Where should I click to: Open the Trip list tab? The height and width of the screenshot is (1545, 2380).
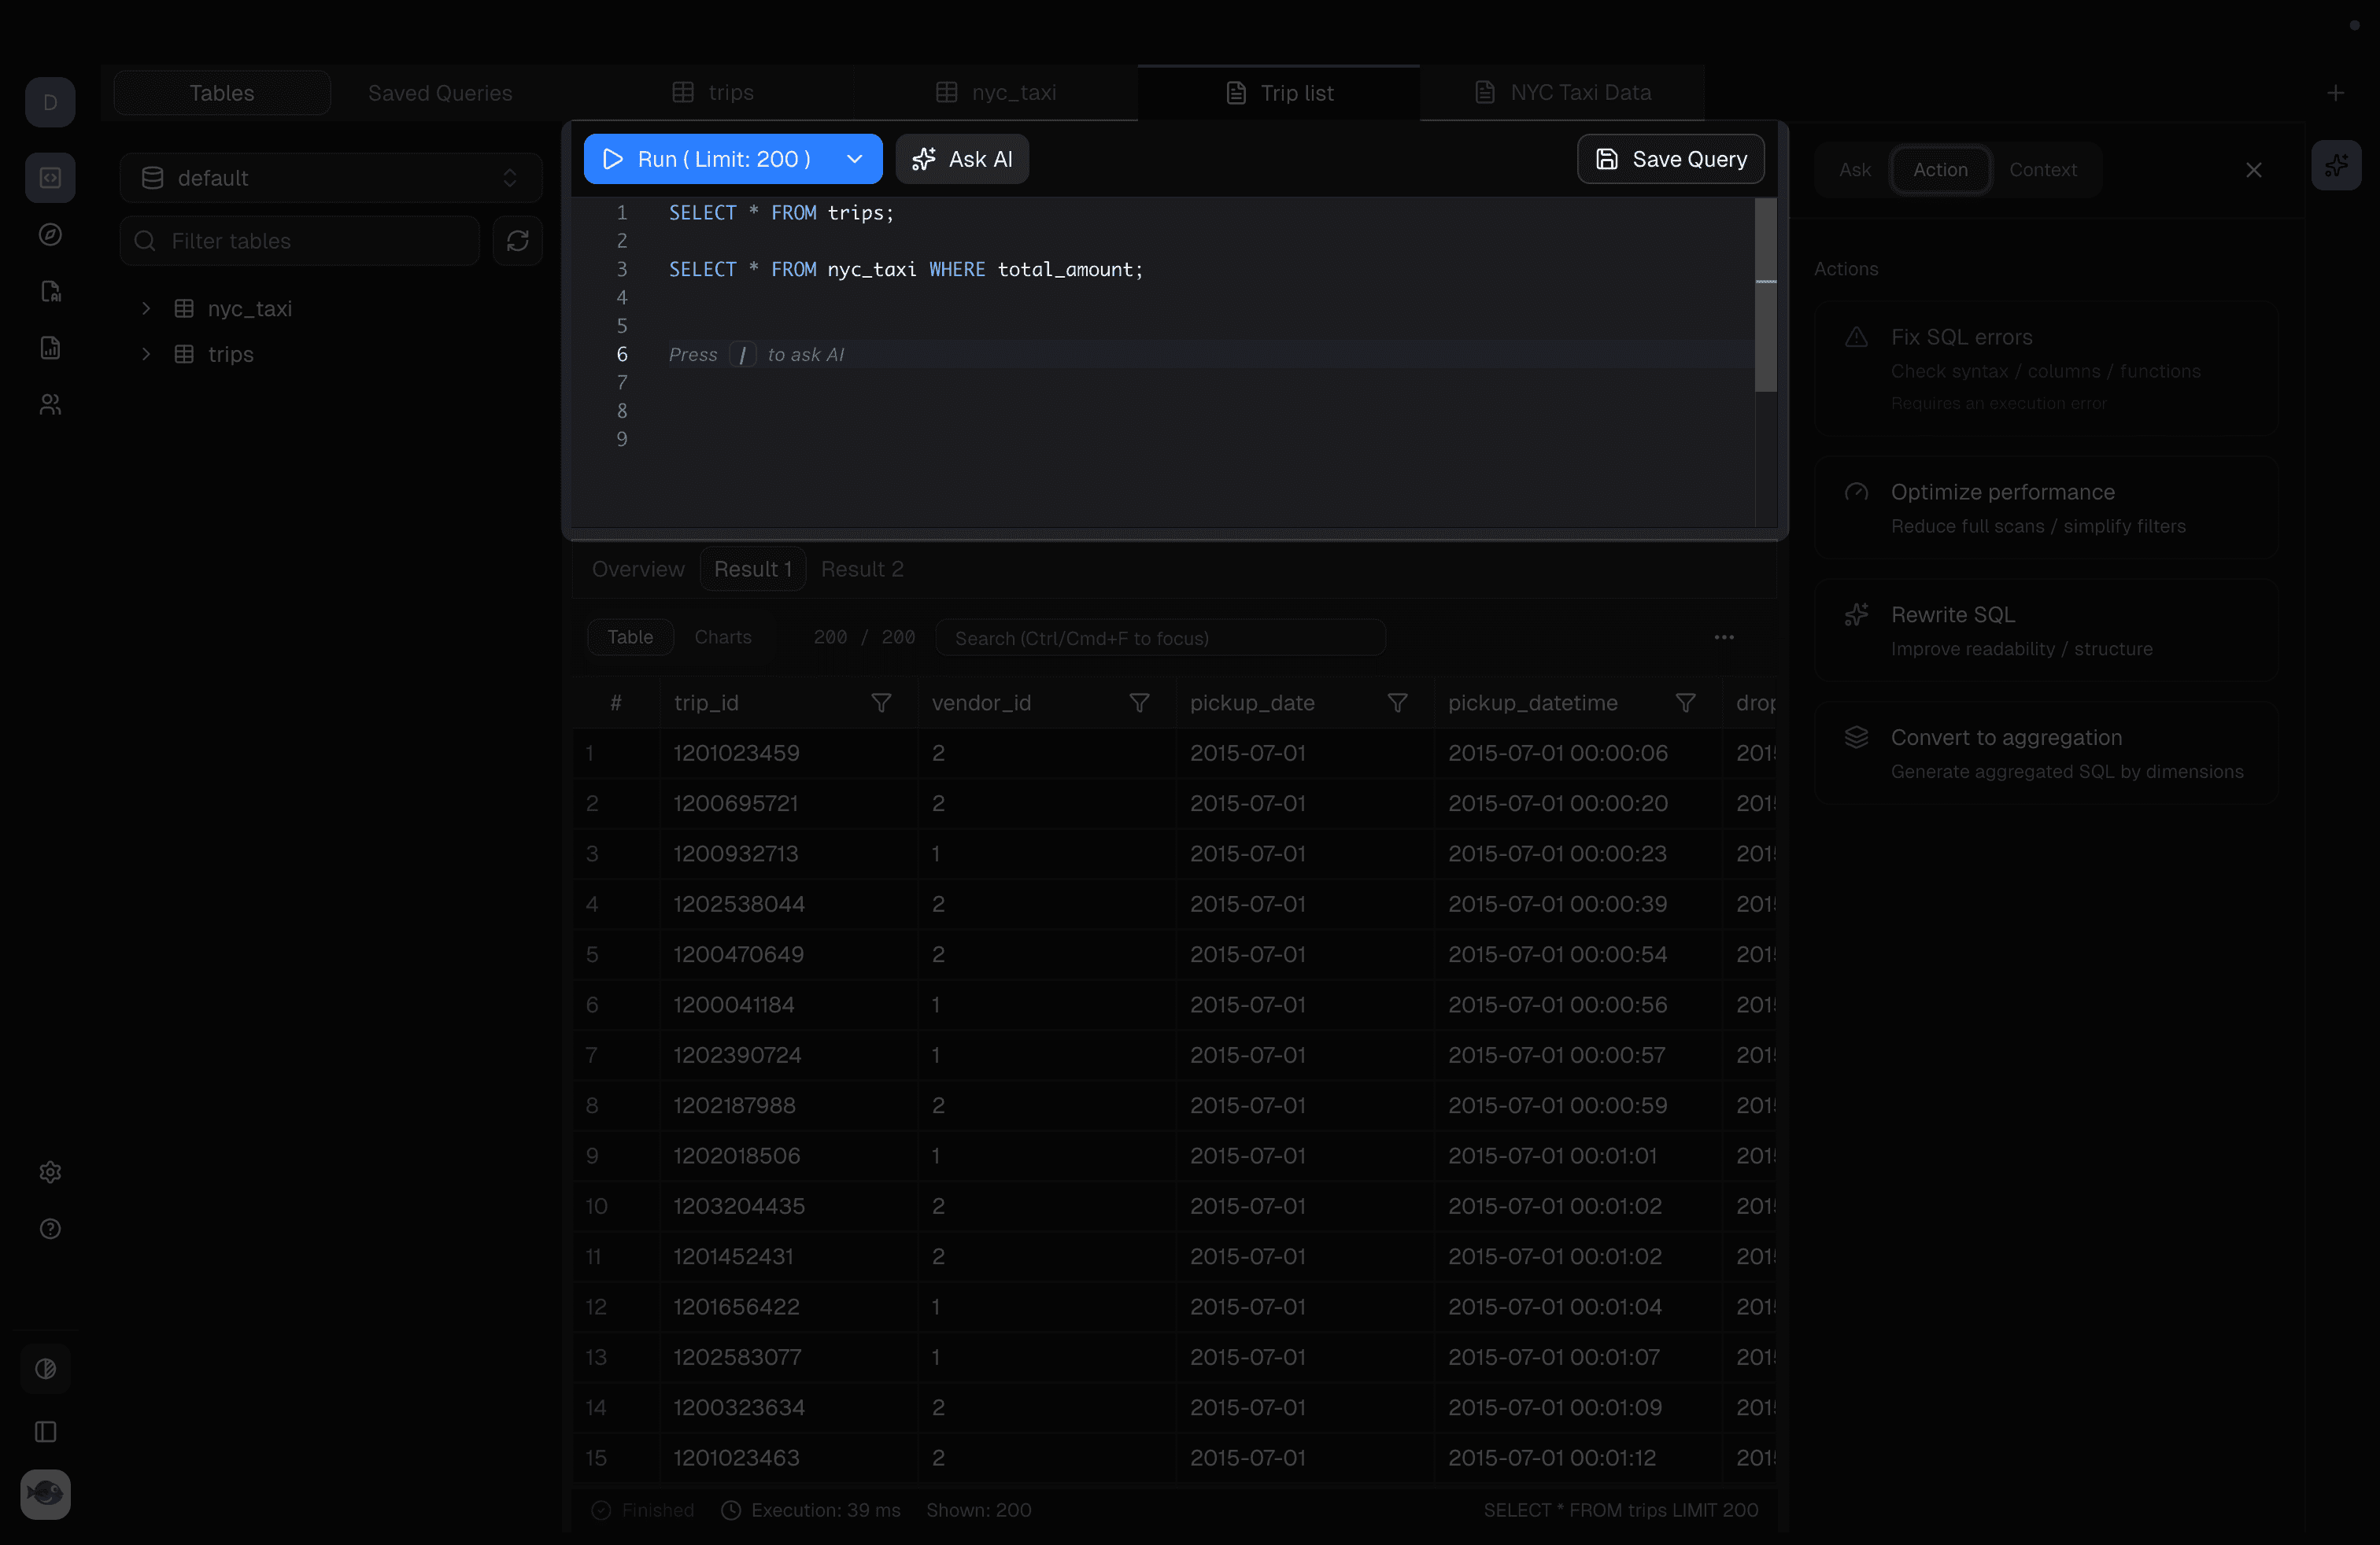pyautogui.click(x=1279, y=93)
